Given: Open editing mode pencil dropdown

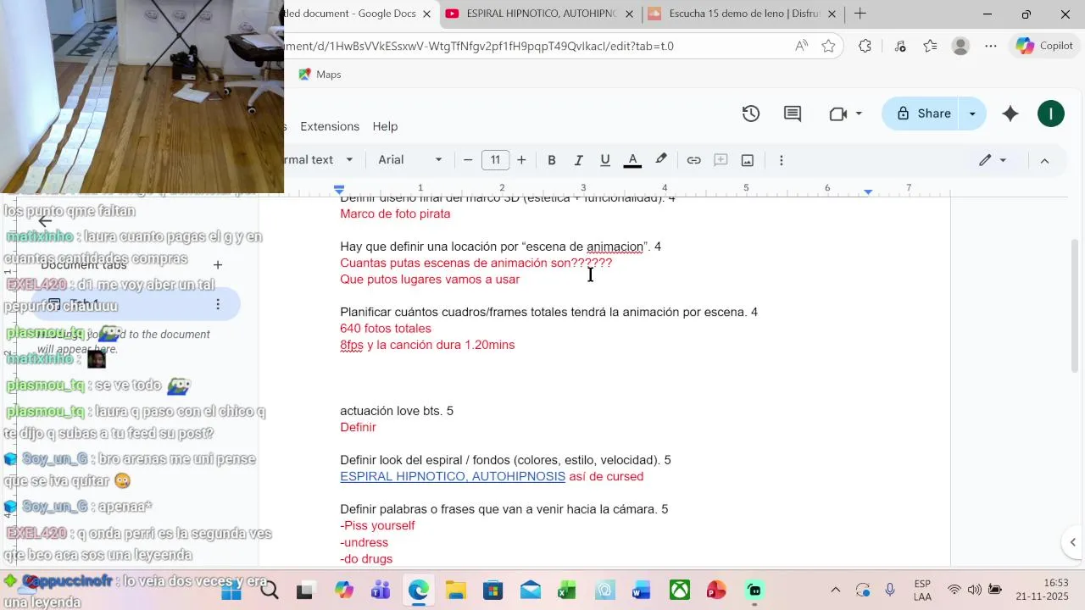Looking at the screenshot, I should pyautogui.click(x=993, y=160).
